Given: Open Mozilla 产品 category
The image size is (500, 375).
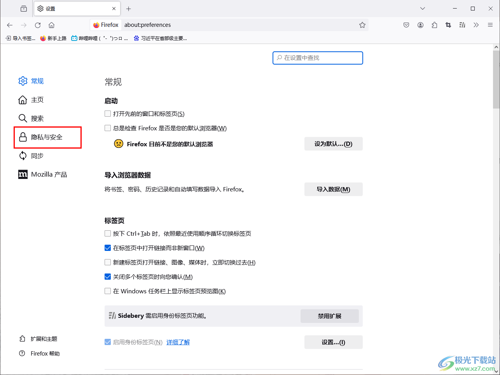Looking at the screenshot, I should click(43, 174).
